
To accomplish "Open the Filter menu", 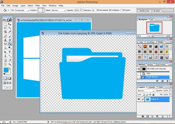I will point(38,6).
